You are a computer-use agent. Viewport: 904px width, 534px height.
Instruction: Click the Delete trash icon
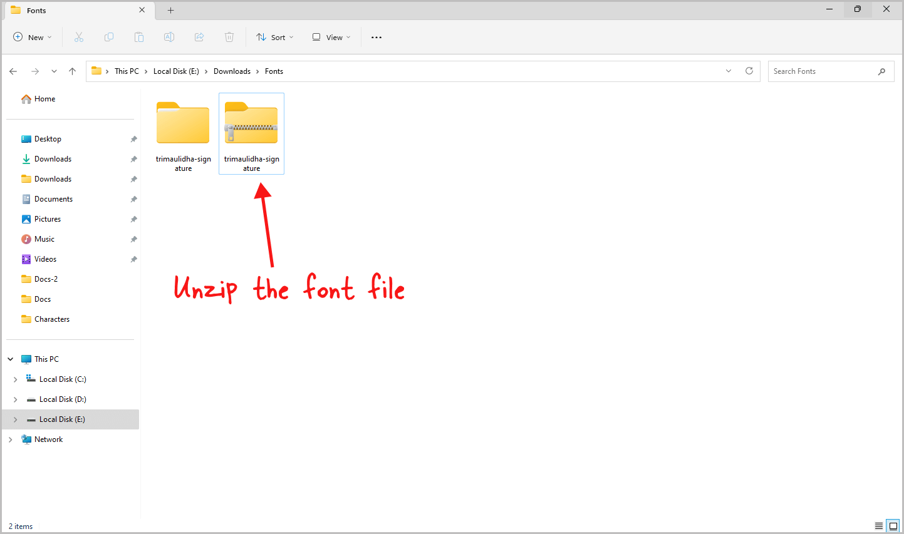tap(229, 37)
